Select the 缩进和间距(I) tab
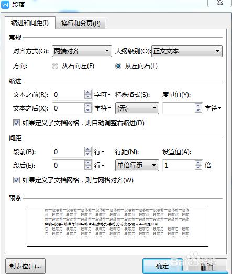Image resolution: width=232 pixels, height=274 pixels. point(30,23)
